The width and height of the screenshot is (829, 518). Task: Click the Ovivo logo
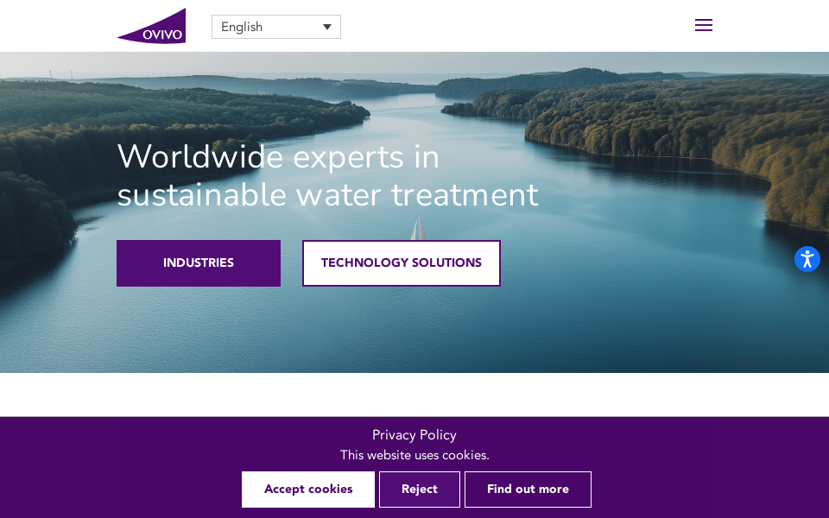[x=152, y=26]
